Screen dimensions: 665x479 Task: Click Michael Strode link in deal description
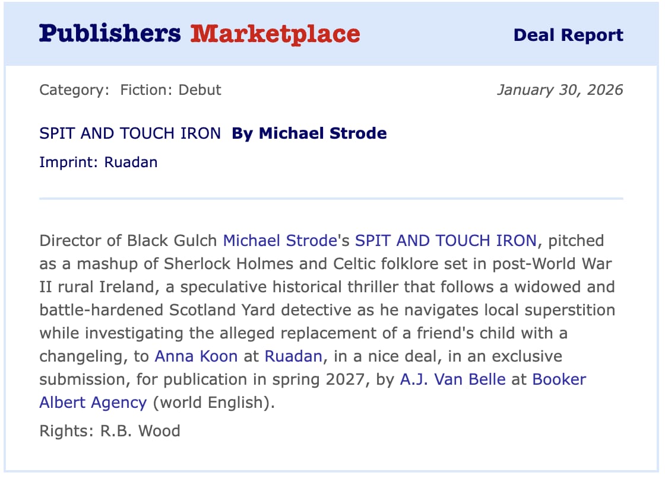click(280, 241)
